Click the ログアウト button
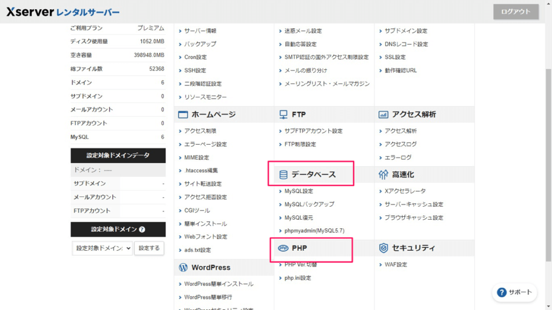The height and width of the screenshot is (310, 552). click(516, 12)
